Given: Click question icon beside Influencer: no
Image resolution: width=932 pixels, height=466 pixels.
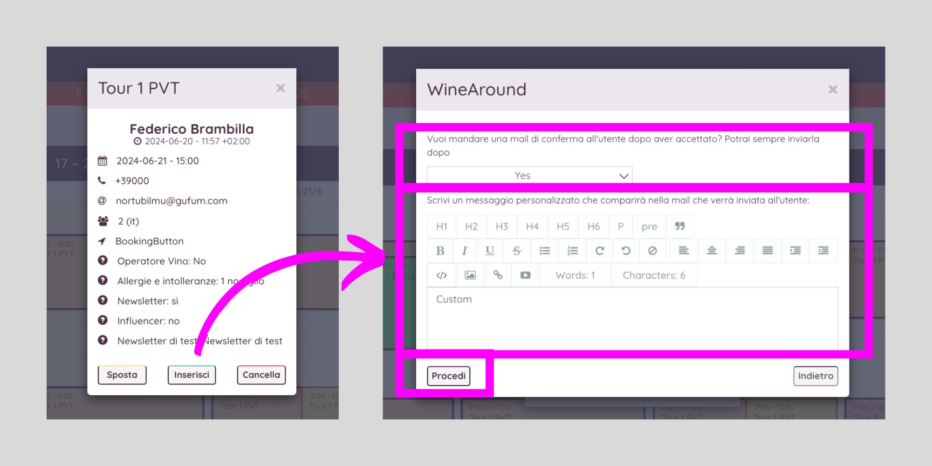Looking at the screenshot, I should click(103, 320).
